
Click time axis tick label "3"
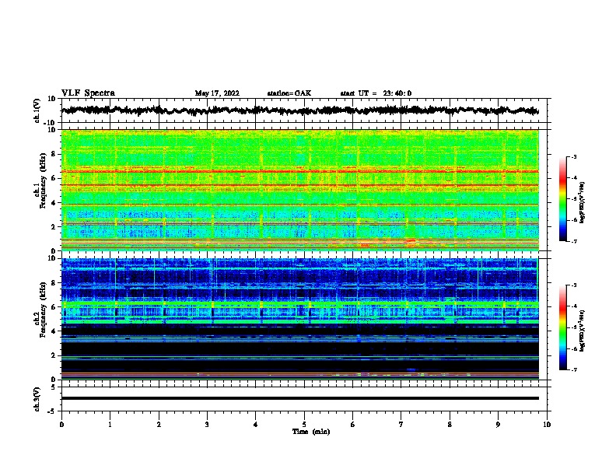point(207,425)
